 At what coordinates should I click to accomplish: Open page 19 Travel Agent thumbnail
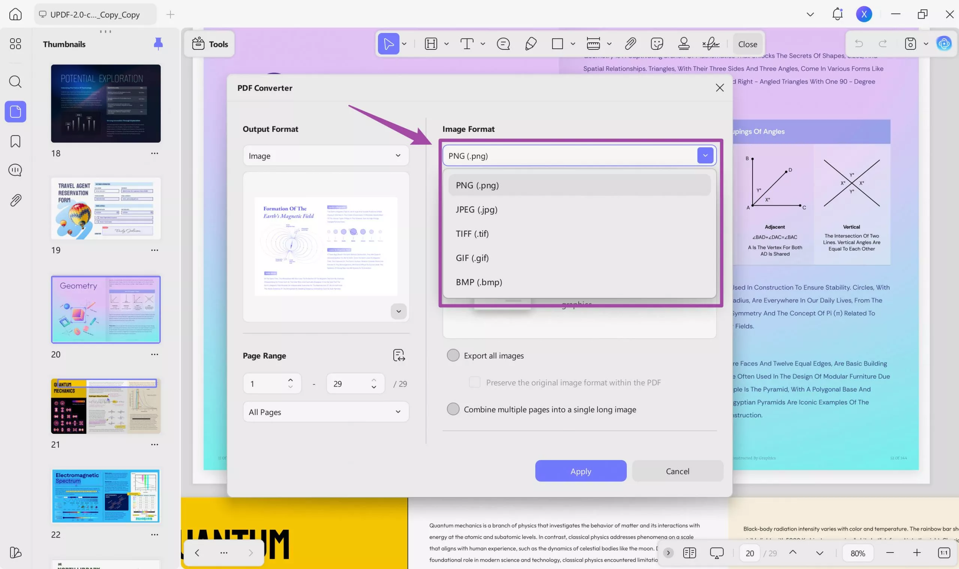tap(105, 209)
